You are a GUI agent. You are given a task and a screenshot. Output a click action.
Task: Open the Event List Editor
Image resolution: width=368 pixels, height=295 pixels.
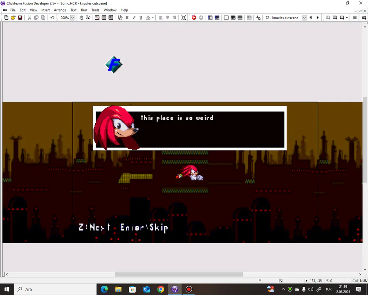click(240, 18)
